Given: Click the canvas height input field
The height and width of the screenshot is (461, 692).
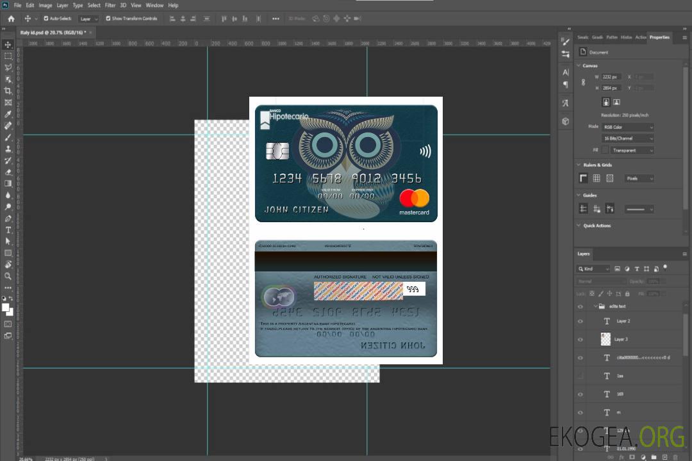Looking at the screenshot, I should point(611,88).
